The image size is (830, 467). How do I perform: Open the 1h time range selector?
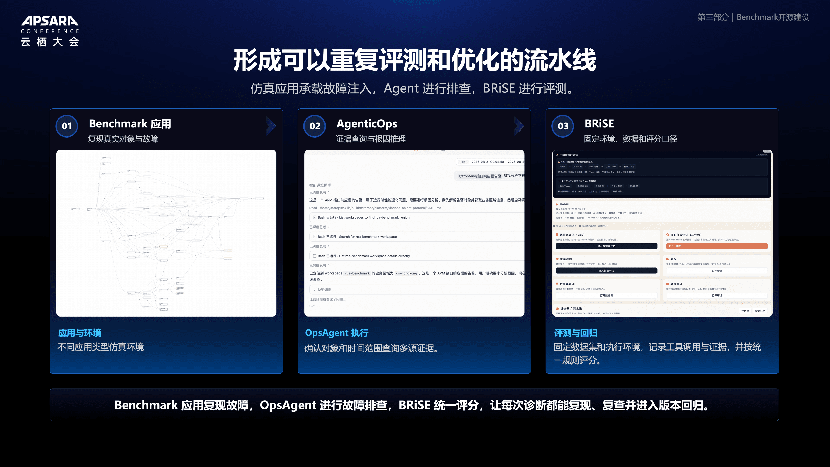tap(463, 162)
